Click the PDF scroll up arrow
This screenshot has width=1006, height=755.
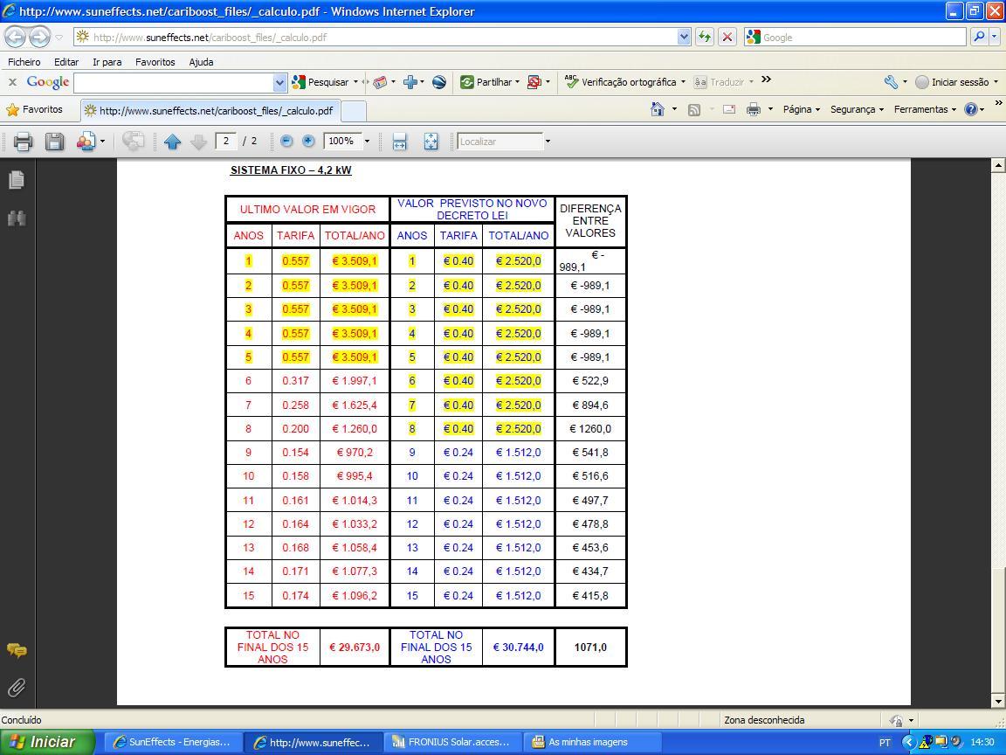997,166
